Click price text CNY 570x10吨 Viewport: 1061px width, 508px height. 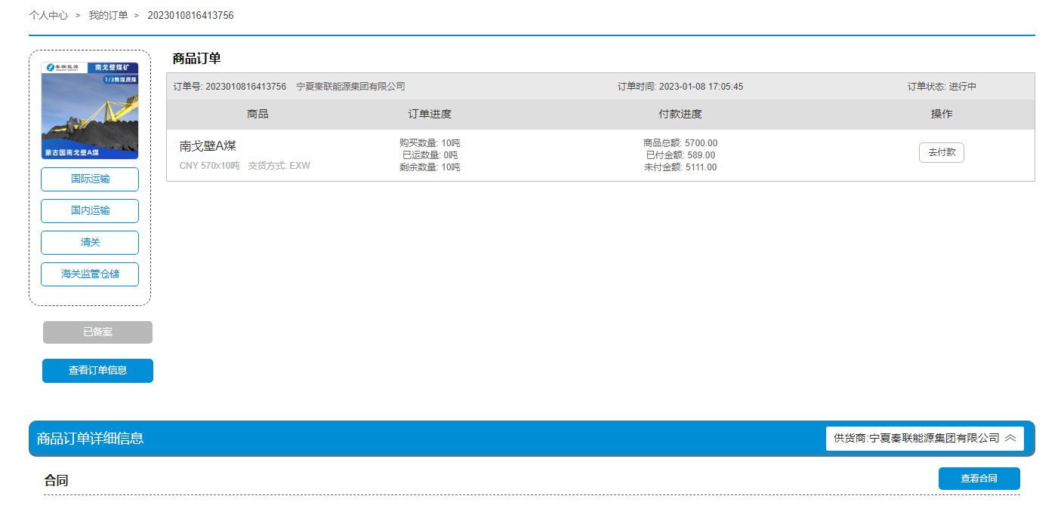[x=209, y=166]
